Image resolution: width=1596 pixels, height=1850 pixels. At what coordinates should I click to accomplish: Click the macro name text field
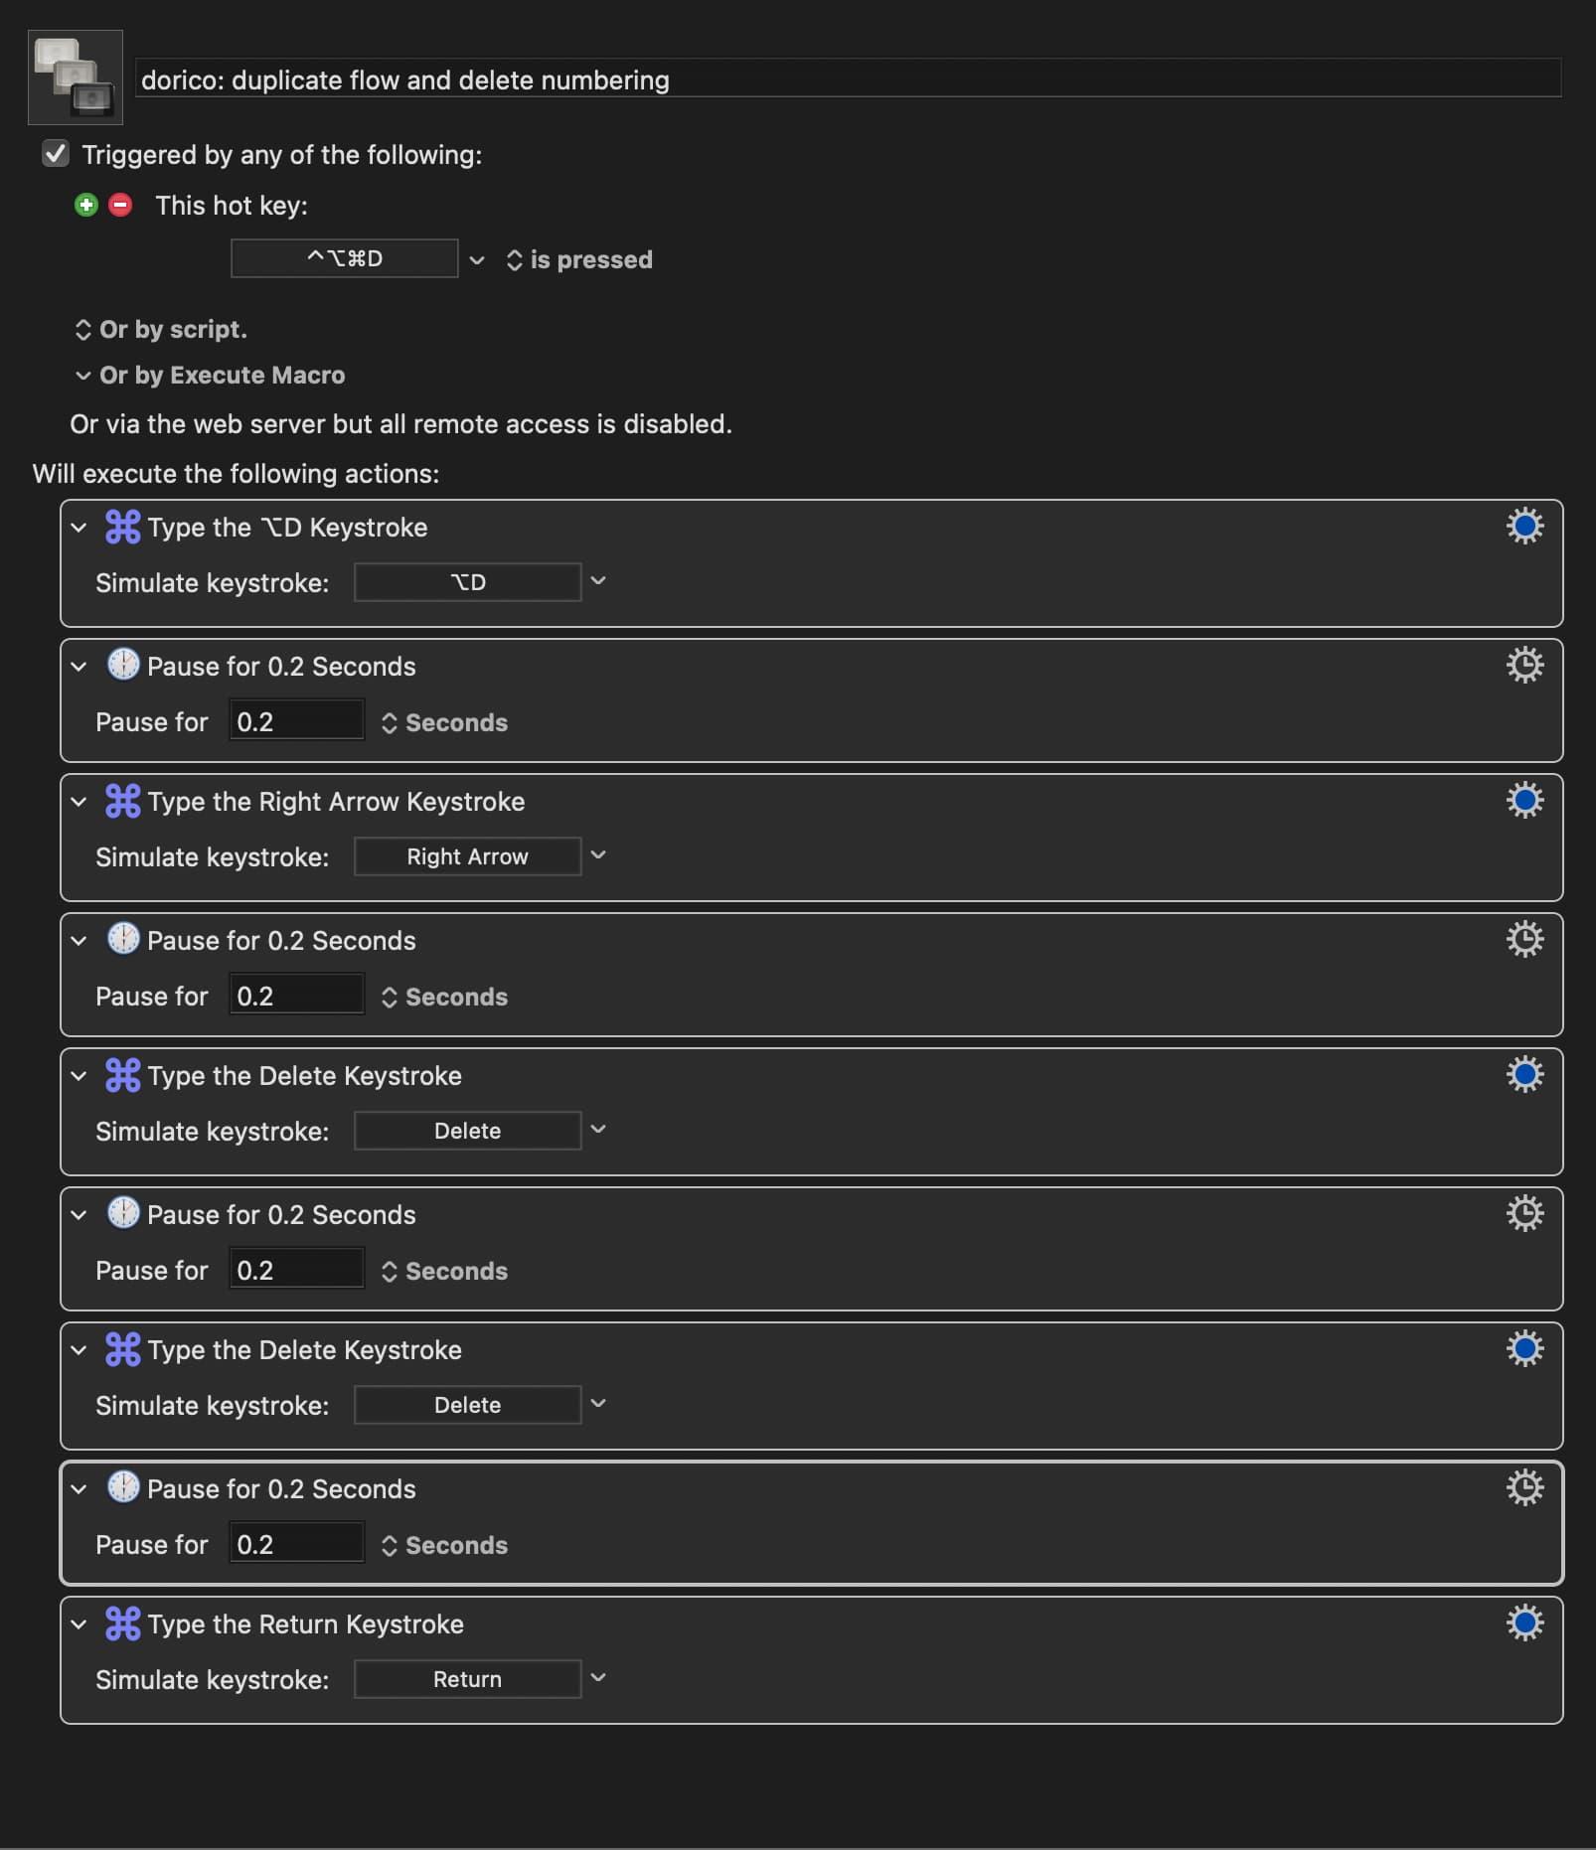848,79
